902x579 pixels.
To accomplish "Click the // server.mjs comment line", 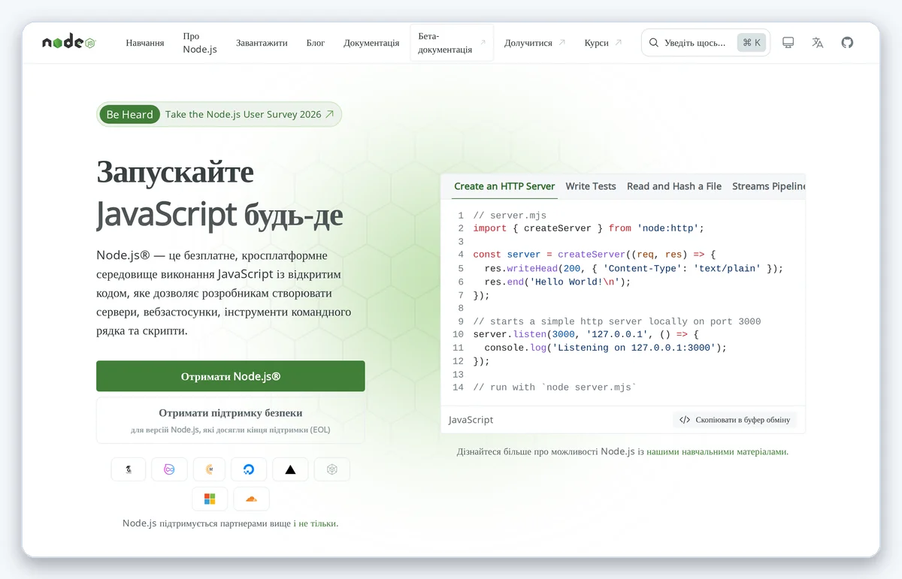I will [510, 216].
